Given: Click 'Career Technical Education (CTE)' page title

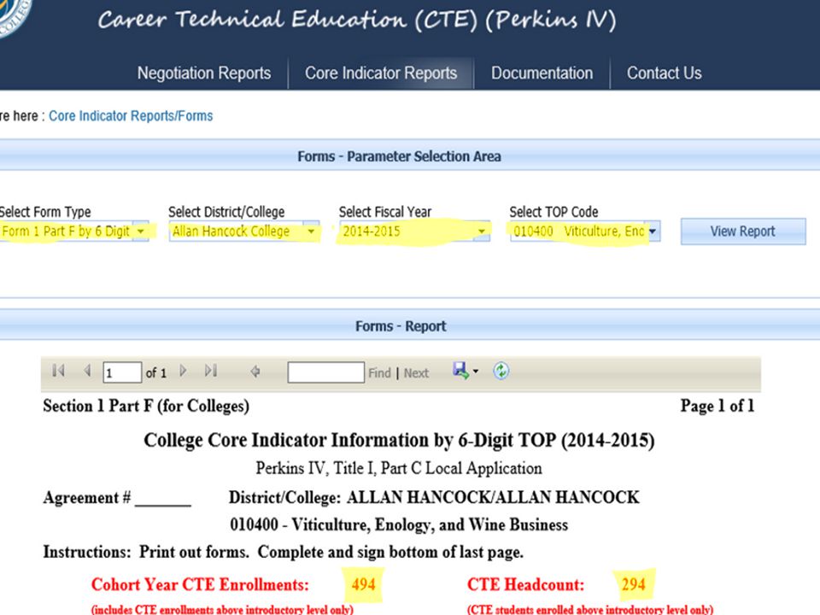Looking at the screenshot, I should click(x=357, y=20).
